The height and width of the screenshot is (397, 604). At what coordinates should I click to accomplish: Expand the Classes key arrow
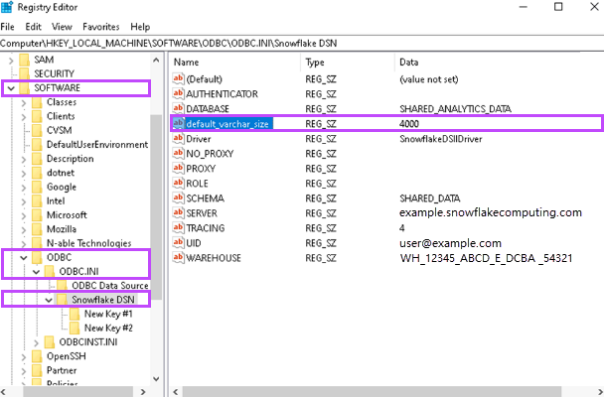pyautogui.click(x=24, y=102)
